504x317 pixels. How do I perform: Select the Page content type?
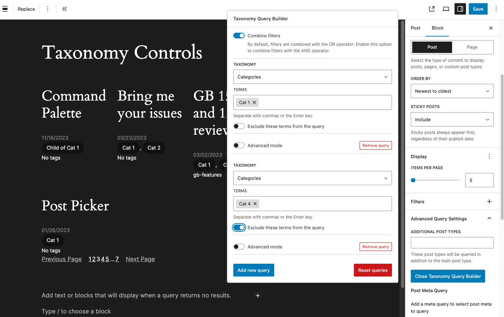coord(472,47)
